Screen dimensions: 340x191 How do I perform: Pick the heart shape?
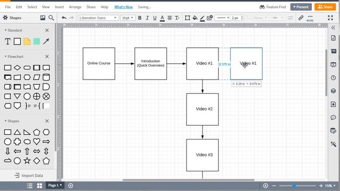click(x=37, y=142)
